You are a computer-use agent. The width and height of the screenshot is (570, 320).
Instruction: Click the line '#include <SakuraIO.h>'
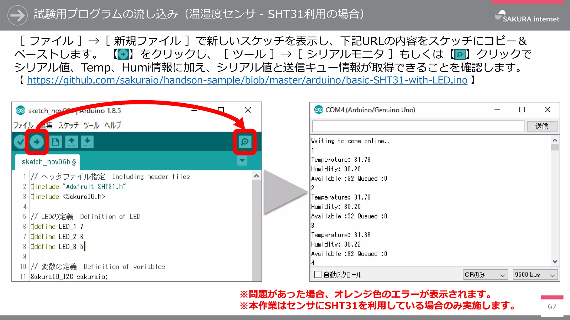point(68,197)
